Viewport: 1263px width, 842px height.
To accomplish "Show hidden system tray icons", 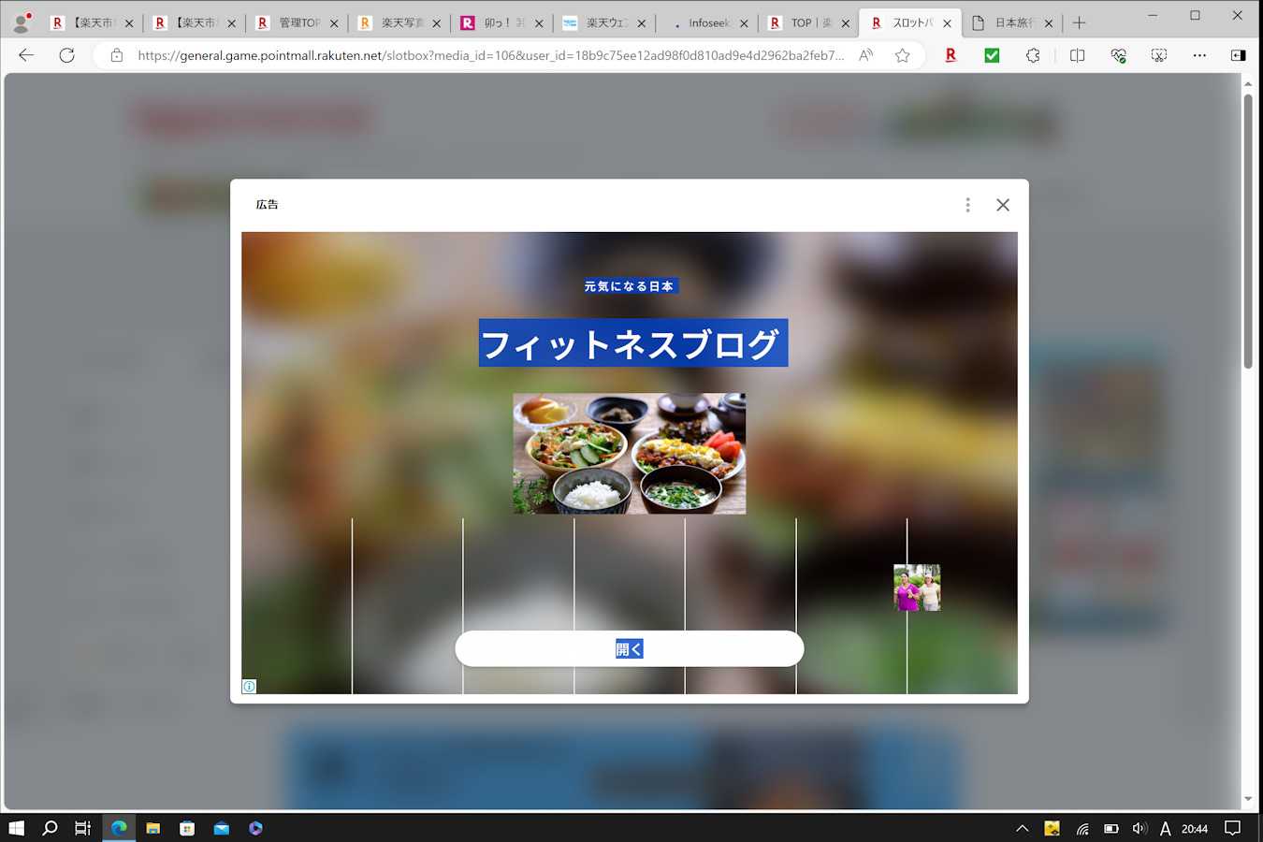I will point(1023,828).
